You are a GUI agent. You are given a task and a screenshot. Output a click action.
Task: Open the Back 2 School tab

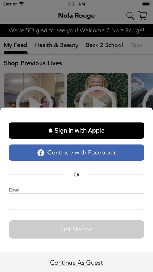point(104,45)
